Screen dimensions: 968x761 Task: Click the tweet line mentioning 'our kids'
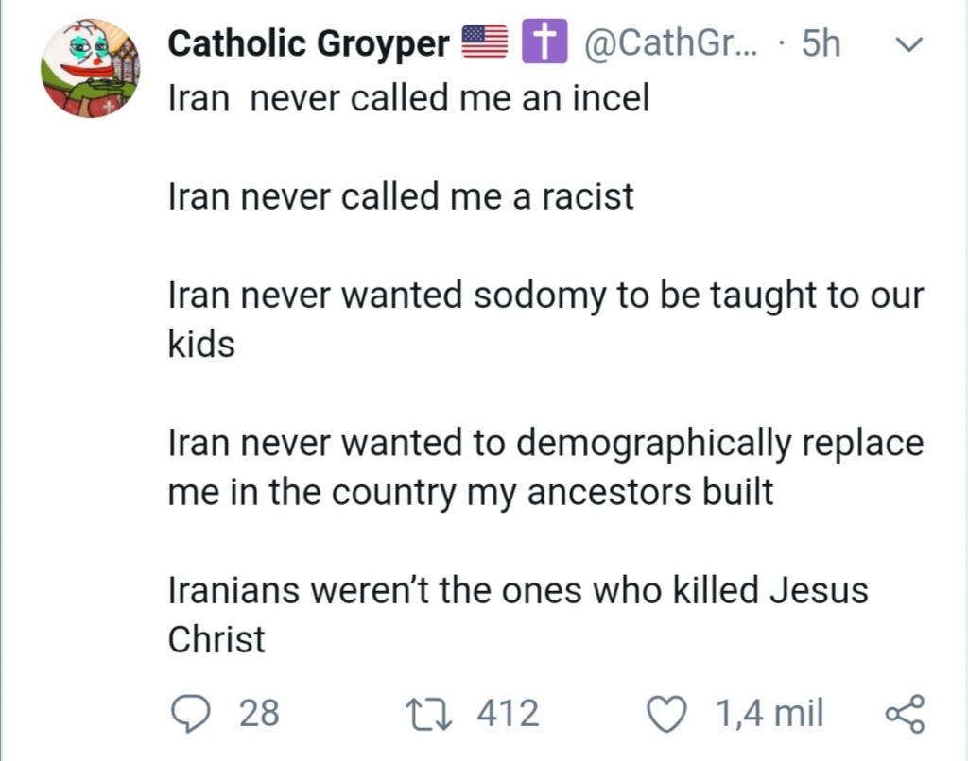[545, 319]
